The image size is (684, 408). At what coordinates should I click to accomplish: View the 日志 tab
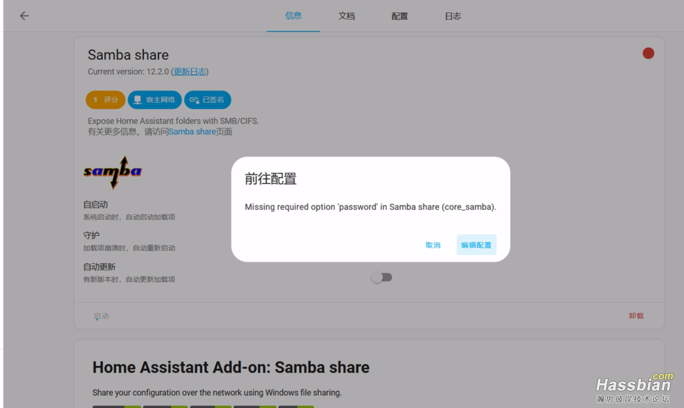click(x=453, y=16)
